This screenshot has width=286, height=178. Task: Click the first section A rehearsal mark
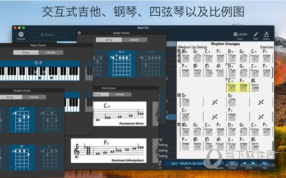[179, 51]
